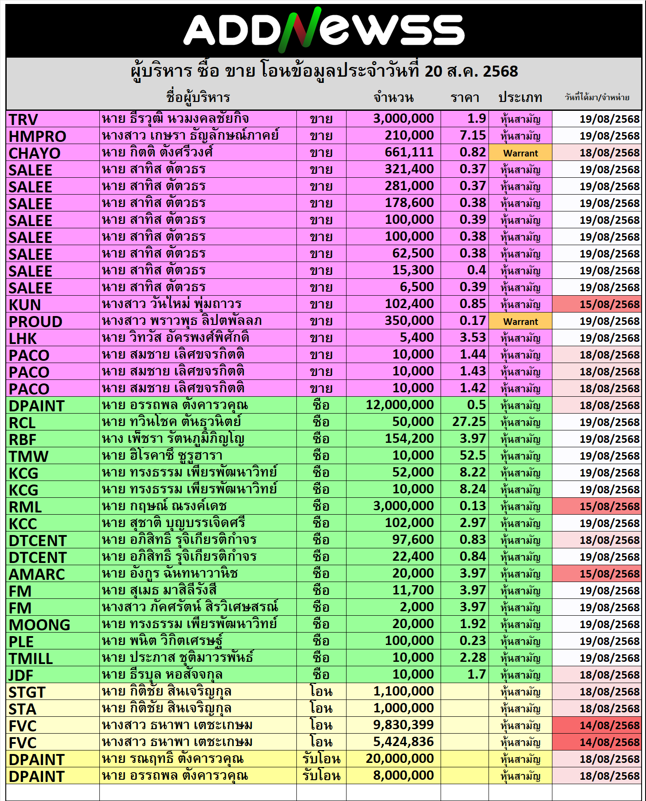Image resolution: width=646 pixels, height=801 pixels.
Task: Click the 20,000,000 amount cell
Action: tap(394, 759)
